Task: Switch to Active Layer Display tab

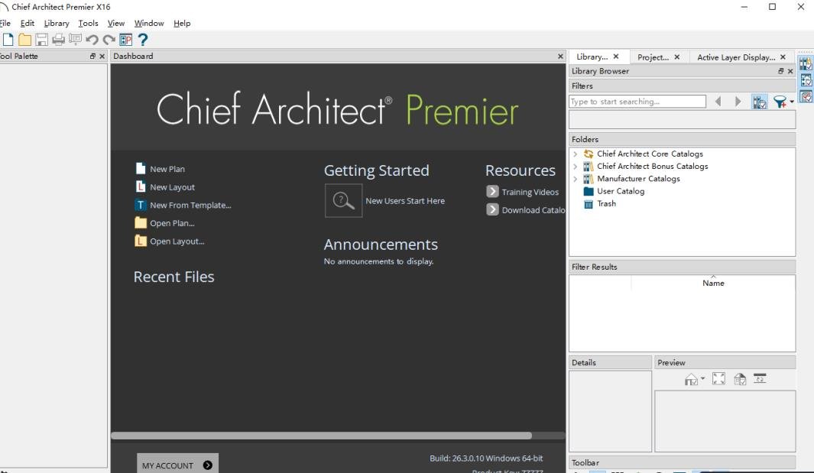Action: click(736, 57)
